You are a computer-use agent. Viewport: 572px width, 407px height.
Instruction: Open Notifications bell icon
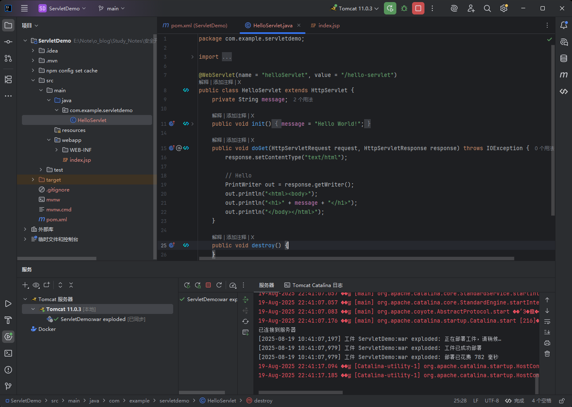point(564,25)
